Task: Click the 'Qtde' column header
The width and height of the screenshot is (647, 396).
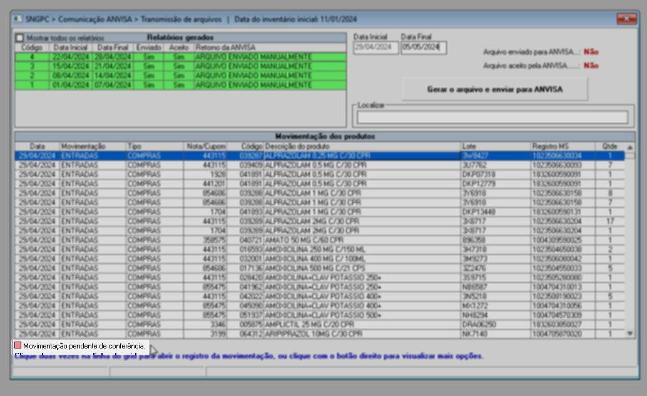Action: 609,146
